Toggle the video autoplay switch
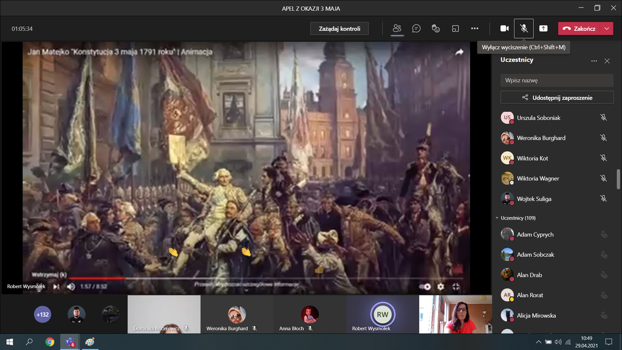Image resolution: width=622 pixels, height=350 pixels. 425,287
